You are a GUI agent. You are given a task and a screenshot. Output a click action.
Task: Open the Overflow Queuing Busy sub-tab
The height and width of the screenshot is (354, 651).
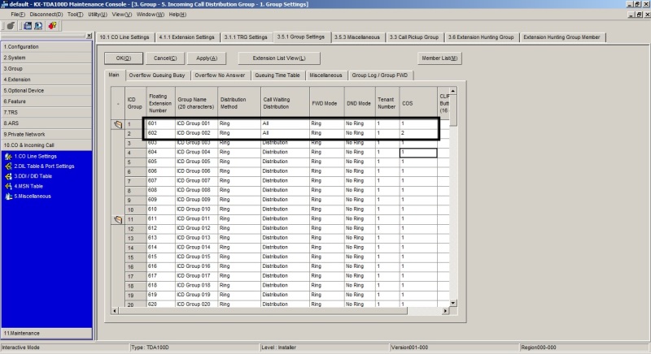click(x=157, y=76)
